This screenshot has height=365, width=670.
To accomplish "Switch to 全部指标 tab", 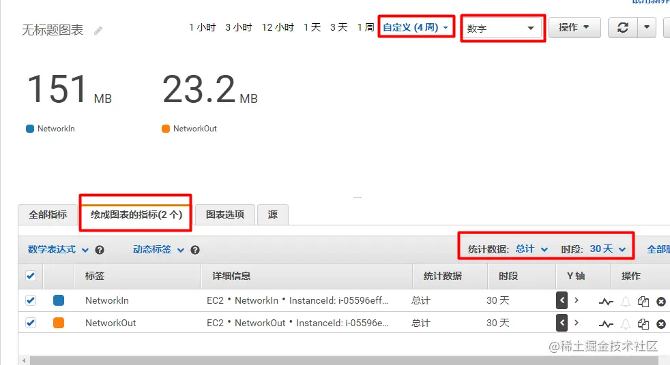I will tap(48, 215).
